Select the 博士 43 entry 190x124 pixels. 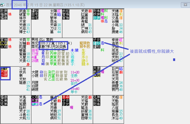click(x=24, y=32)
